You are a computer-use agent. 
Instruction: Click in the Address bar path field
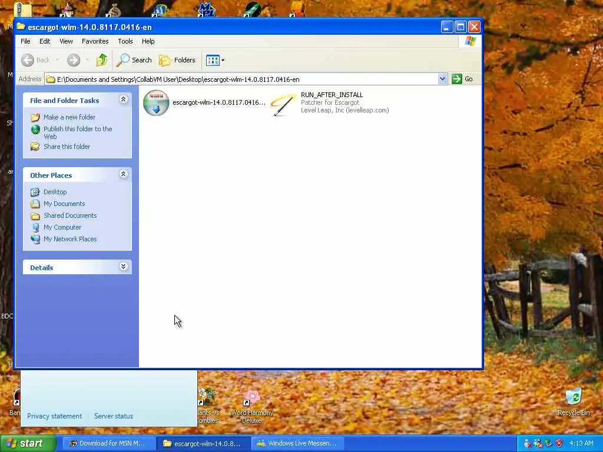(x=241, y=79)
